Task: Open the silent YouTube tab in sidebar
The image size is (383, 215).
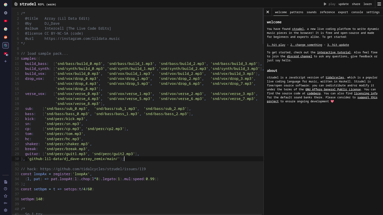Action: 5,21
